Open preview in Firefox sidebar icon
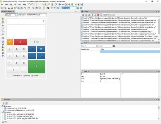The image size is (161, 124). pos(3,47)
